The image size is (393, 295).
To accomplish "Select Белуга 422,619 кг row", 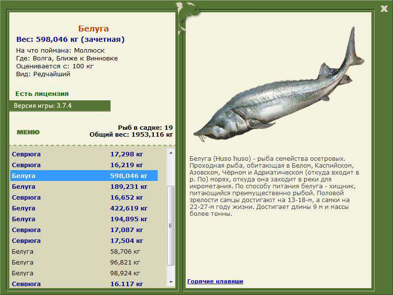I will click(84, 208).
